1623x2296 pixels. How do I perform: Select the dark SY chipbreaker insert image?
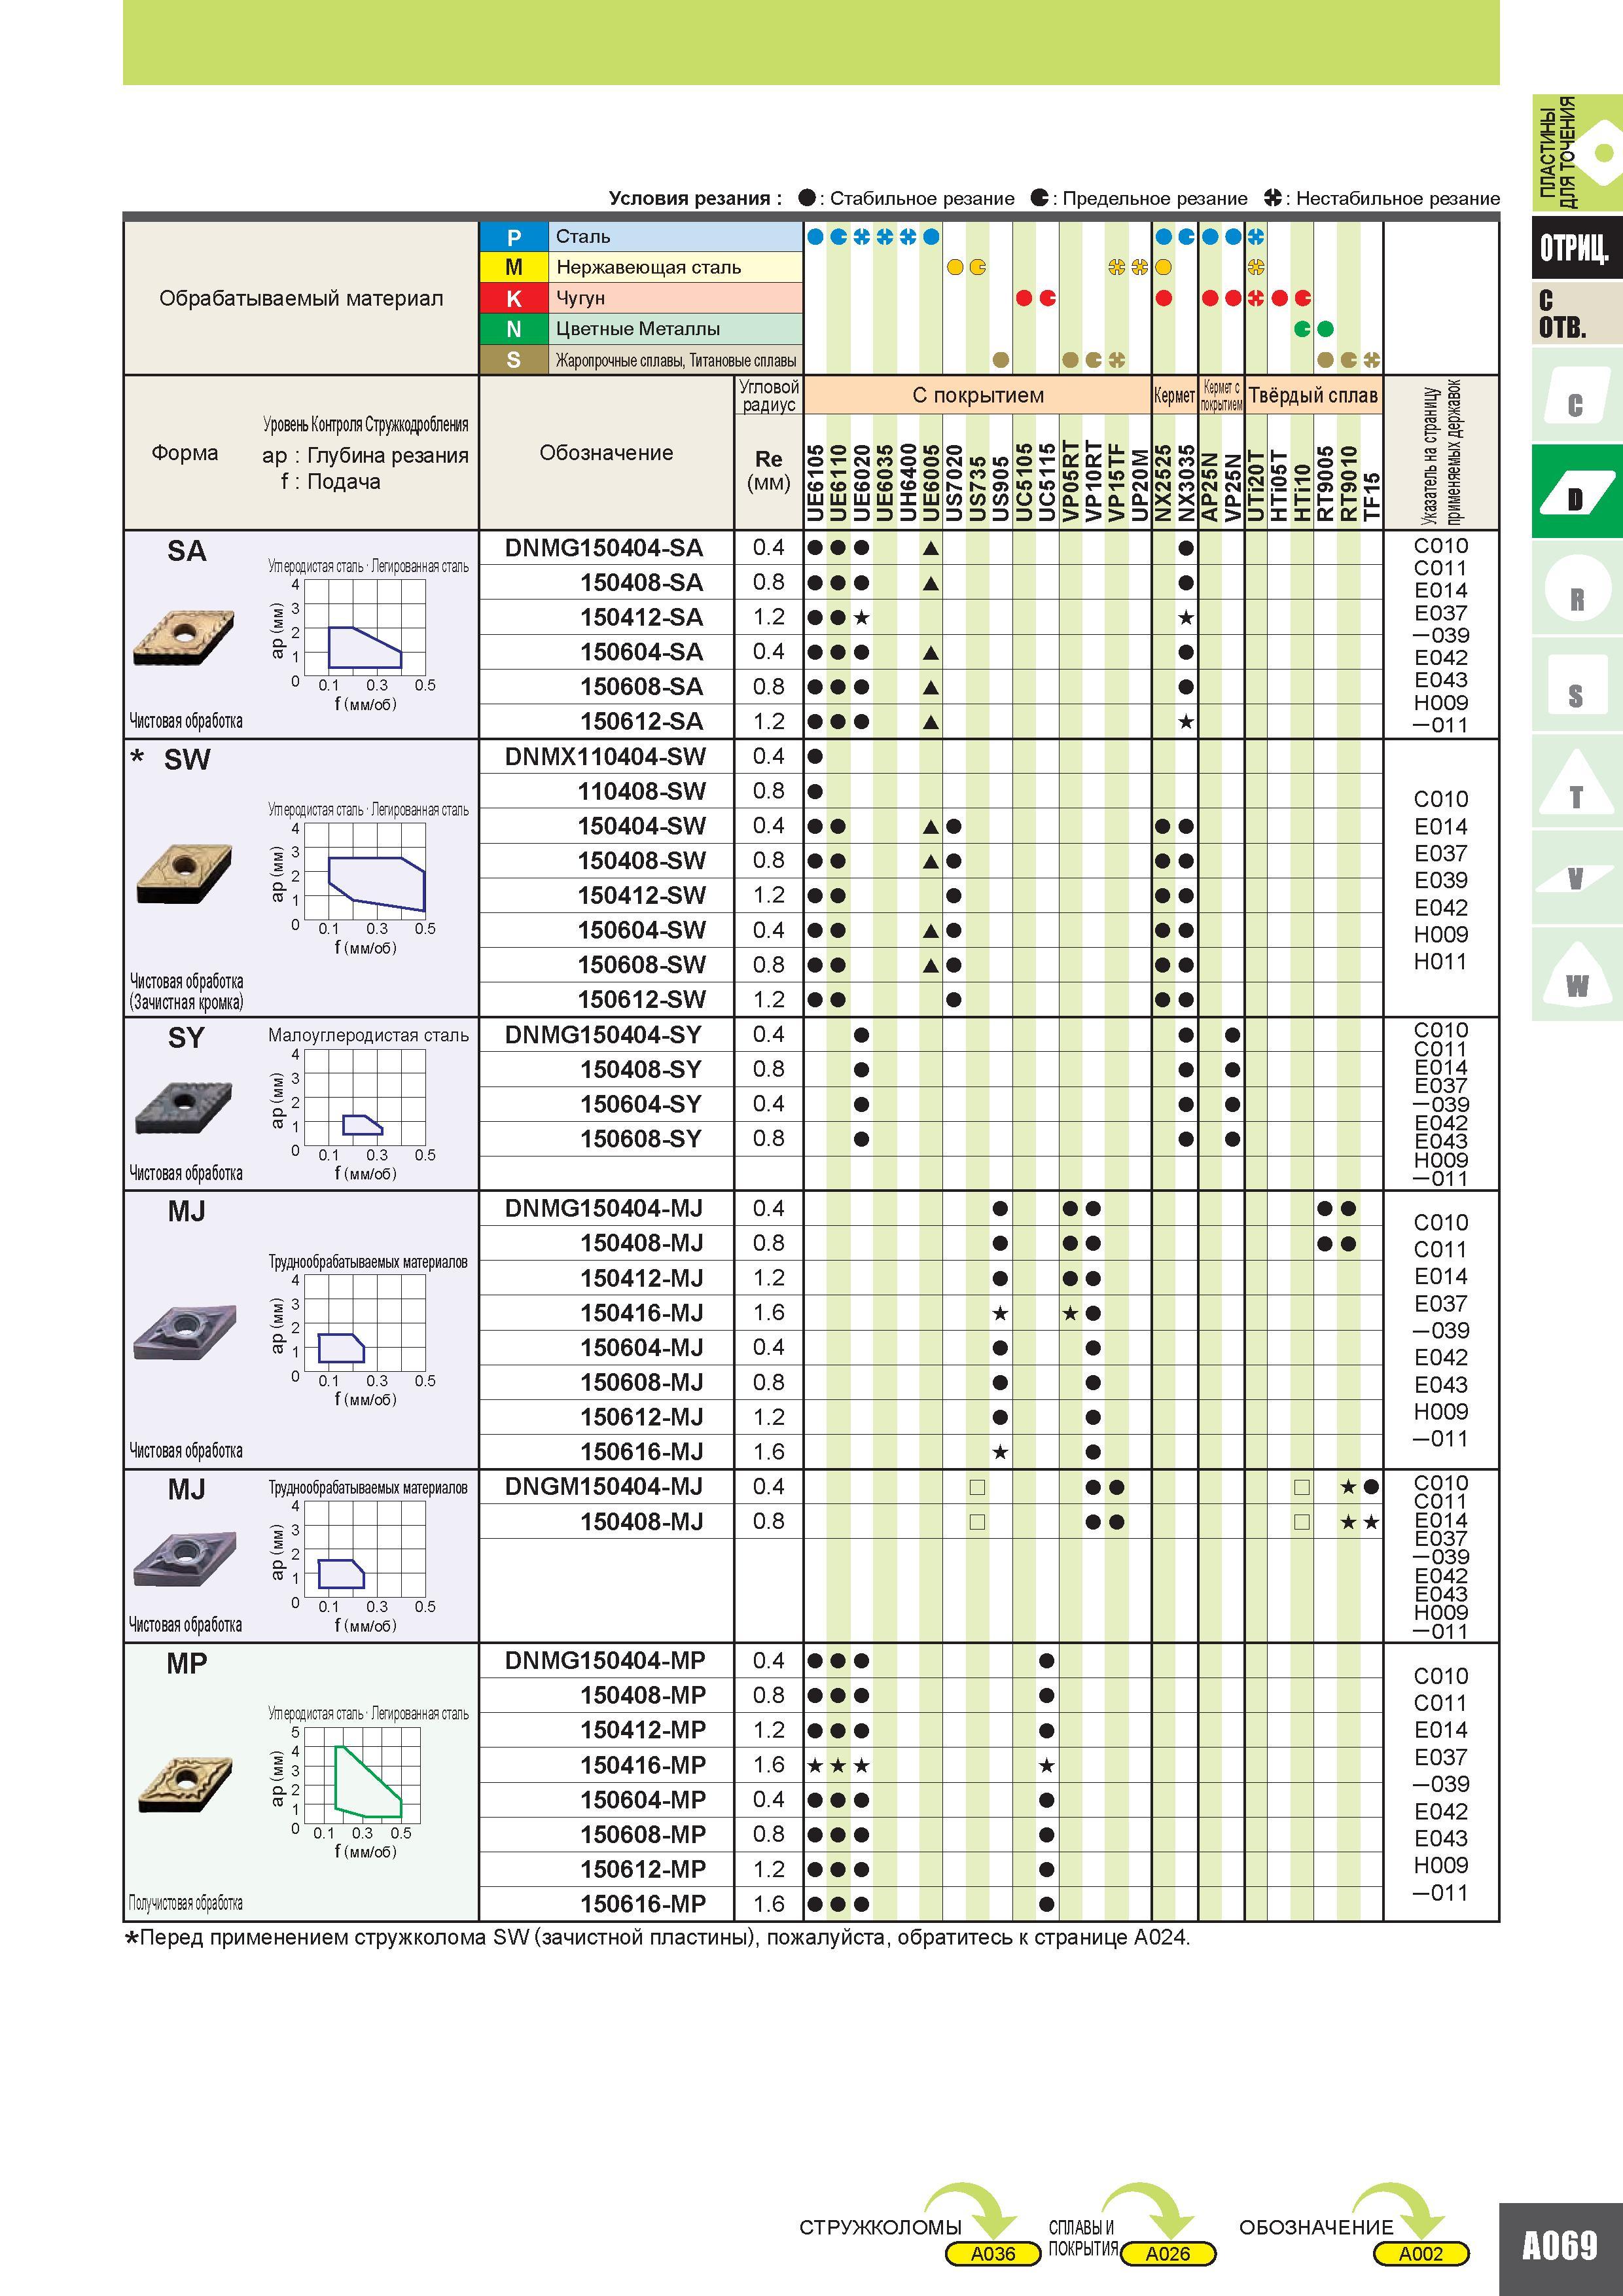tap(184, 1107)
